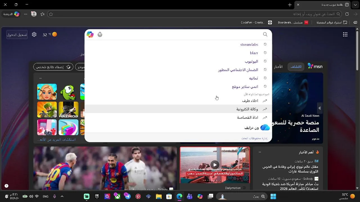Open إدارة محفوظات البحث link

(254, 138)
